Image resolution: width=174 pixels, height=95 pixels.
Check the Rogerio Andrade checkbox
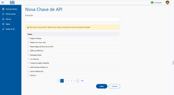[28, 38]
